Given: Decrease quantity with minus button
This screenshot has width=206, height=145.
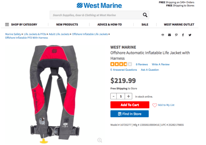Looking at the screenshot, I should [114, 96].
